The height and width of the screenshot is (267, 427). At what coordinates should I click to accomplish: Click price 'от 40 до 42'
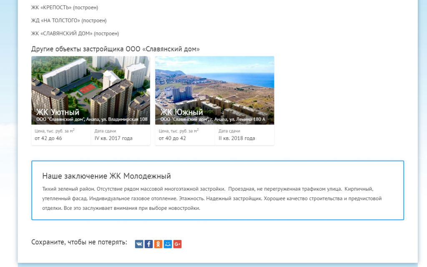172,138
